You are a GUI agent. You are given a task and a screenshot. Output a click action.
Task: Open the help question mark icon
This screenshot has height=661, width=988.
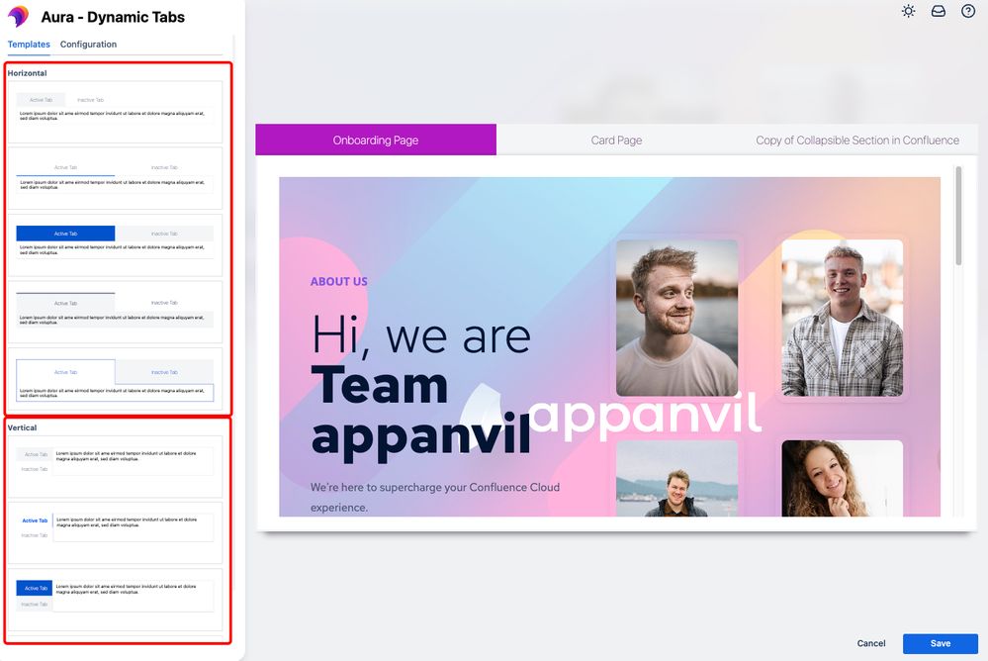click(968, 11)
